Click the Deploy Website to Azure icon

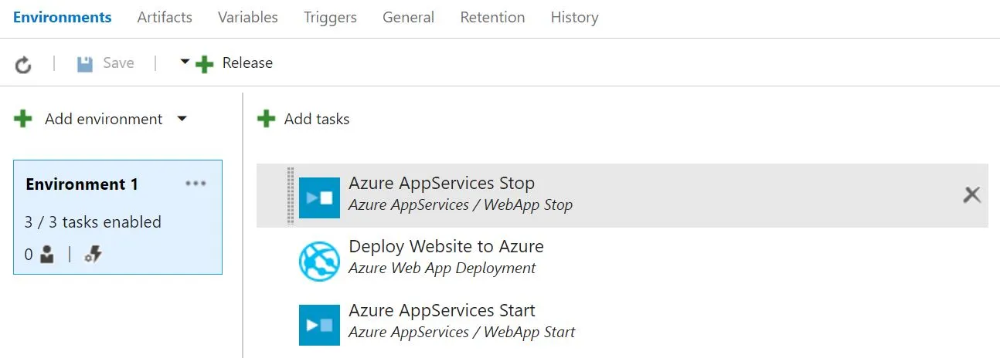coord(319,261)
